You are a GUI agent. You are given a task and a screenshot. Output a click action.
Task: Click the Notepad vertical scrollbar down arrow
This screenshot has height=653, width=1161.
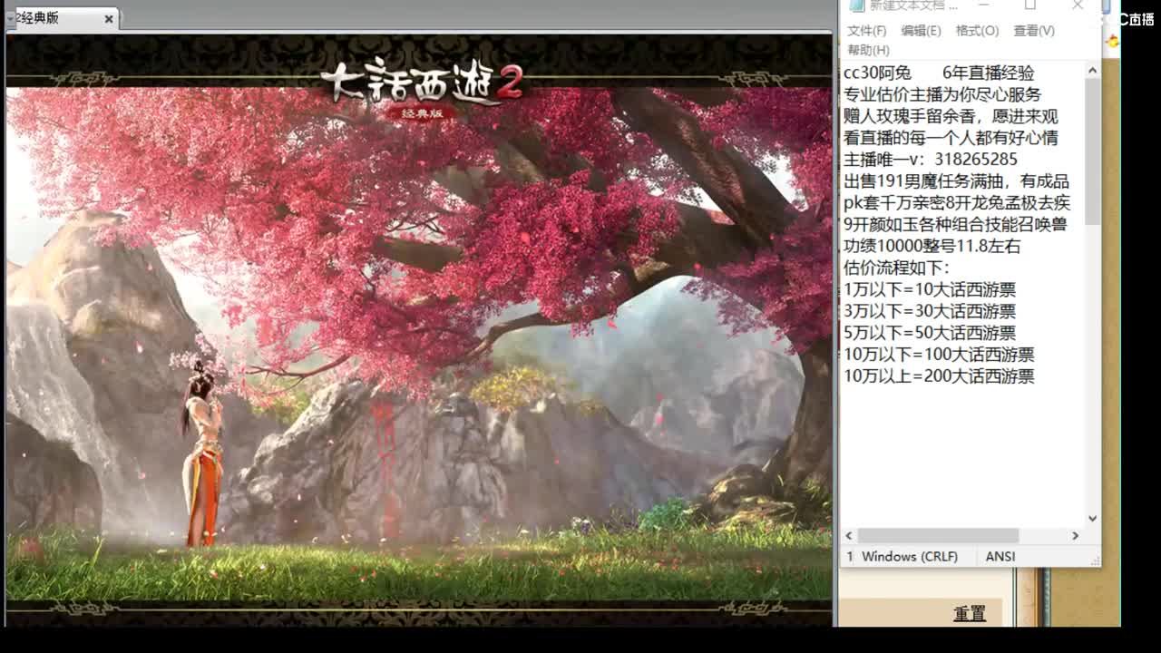coord(1093,519)
